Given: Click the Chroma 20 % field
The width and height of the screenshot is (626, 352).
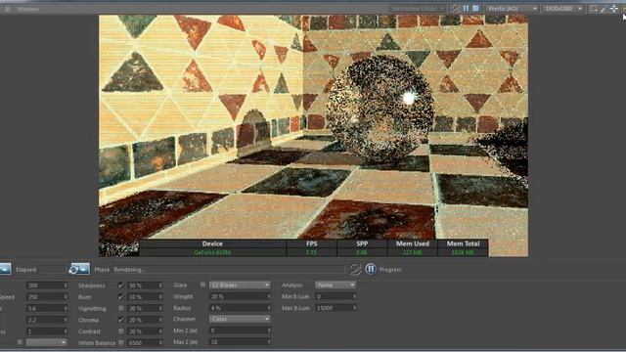Looking at the screenshot, I should tap(145, 320).
